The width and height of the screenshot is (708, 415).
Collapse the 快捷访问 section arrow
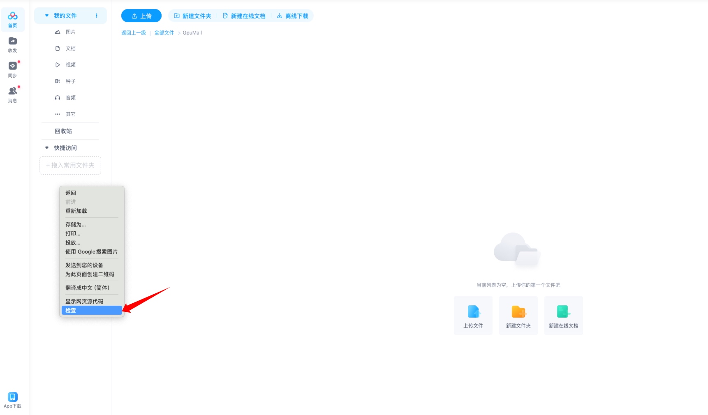pos(47,148)
